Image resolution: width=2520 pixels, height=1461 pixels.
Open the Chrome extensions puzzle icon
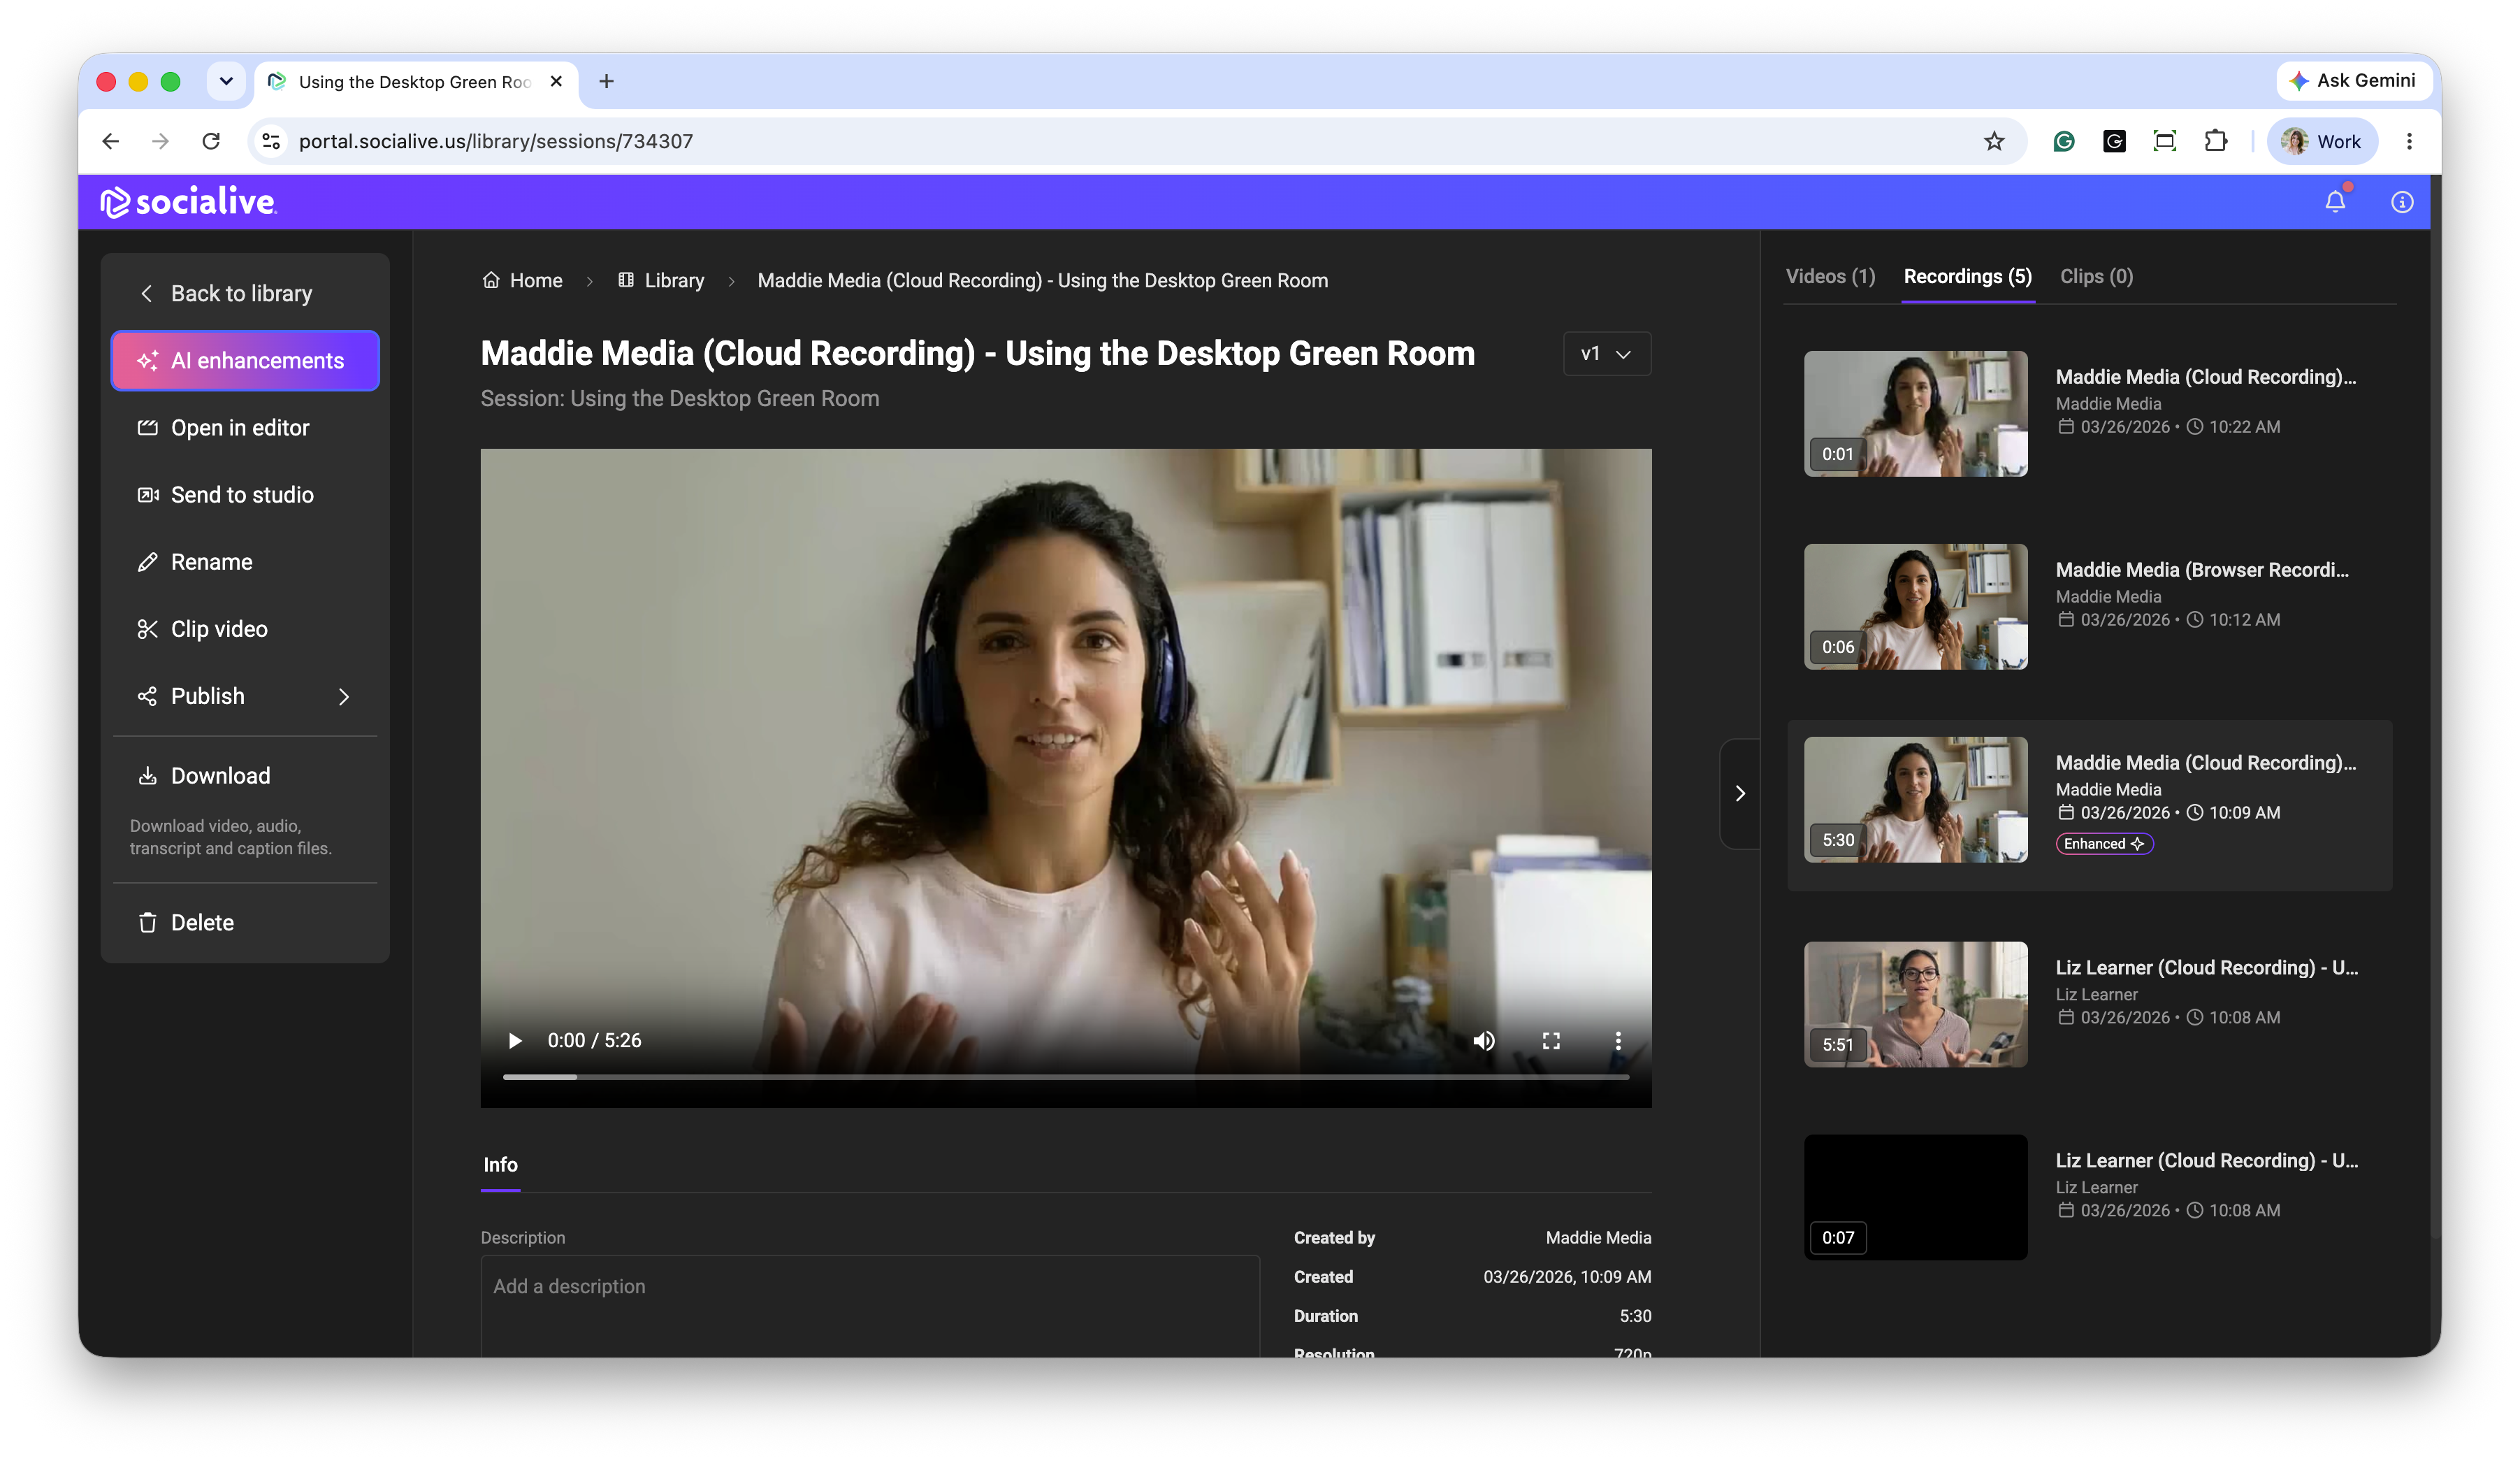tap(2215, 141)
